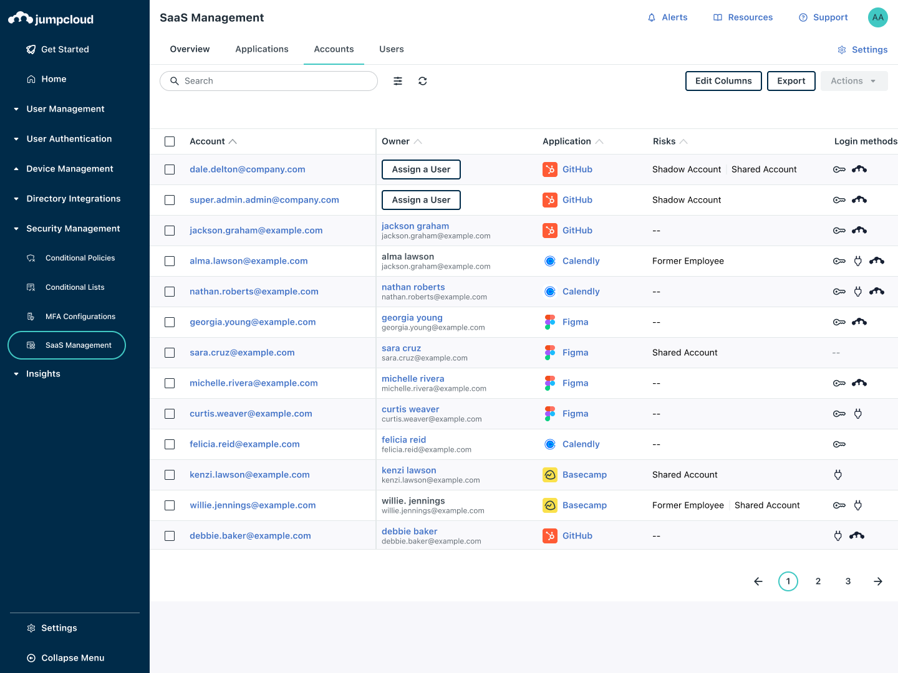The width and height of the screenshot is (898, 673).
Task: Switch to the Overview tab
Action: tap(190, 49)
